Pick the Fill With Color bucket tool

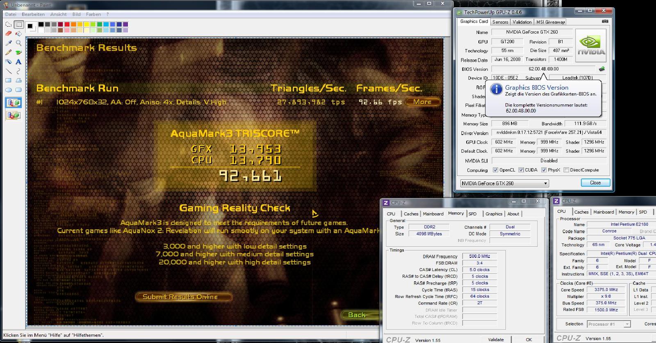tap(18, 34)
